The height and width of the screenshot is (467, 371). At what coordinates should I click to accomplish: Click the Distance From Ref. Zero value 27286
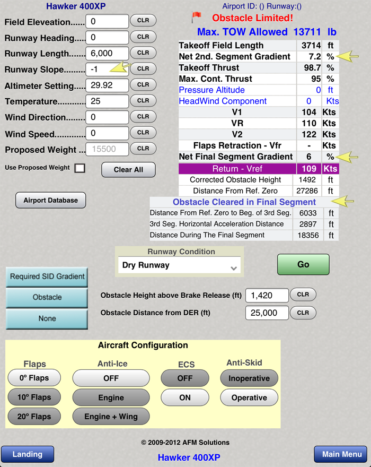(x=307, y=191)
